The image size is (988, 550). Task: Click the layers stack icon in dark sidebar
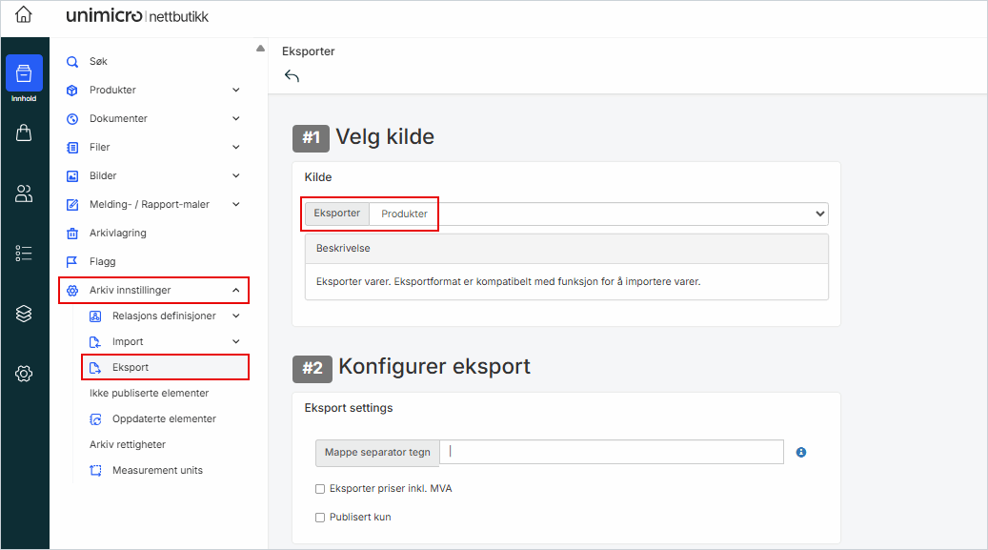coord(25,314)
